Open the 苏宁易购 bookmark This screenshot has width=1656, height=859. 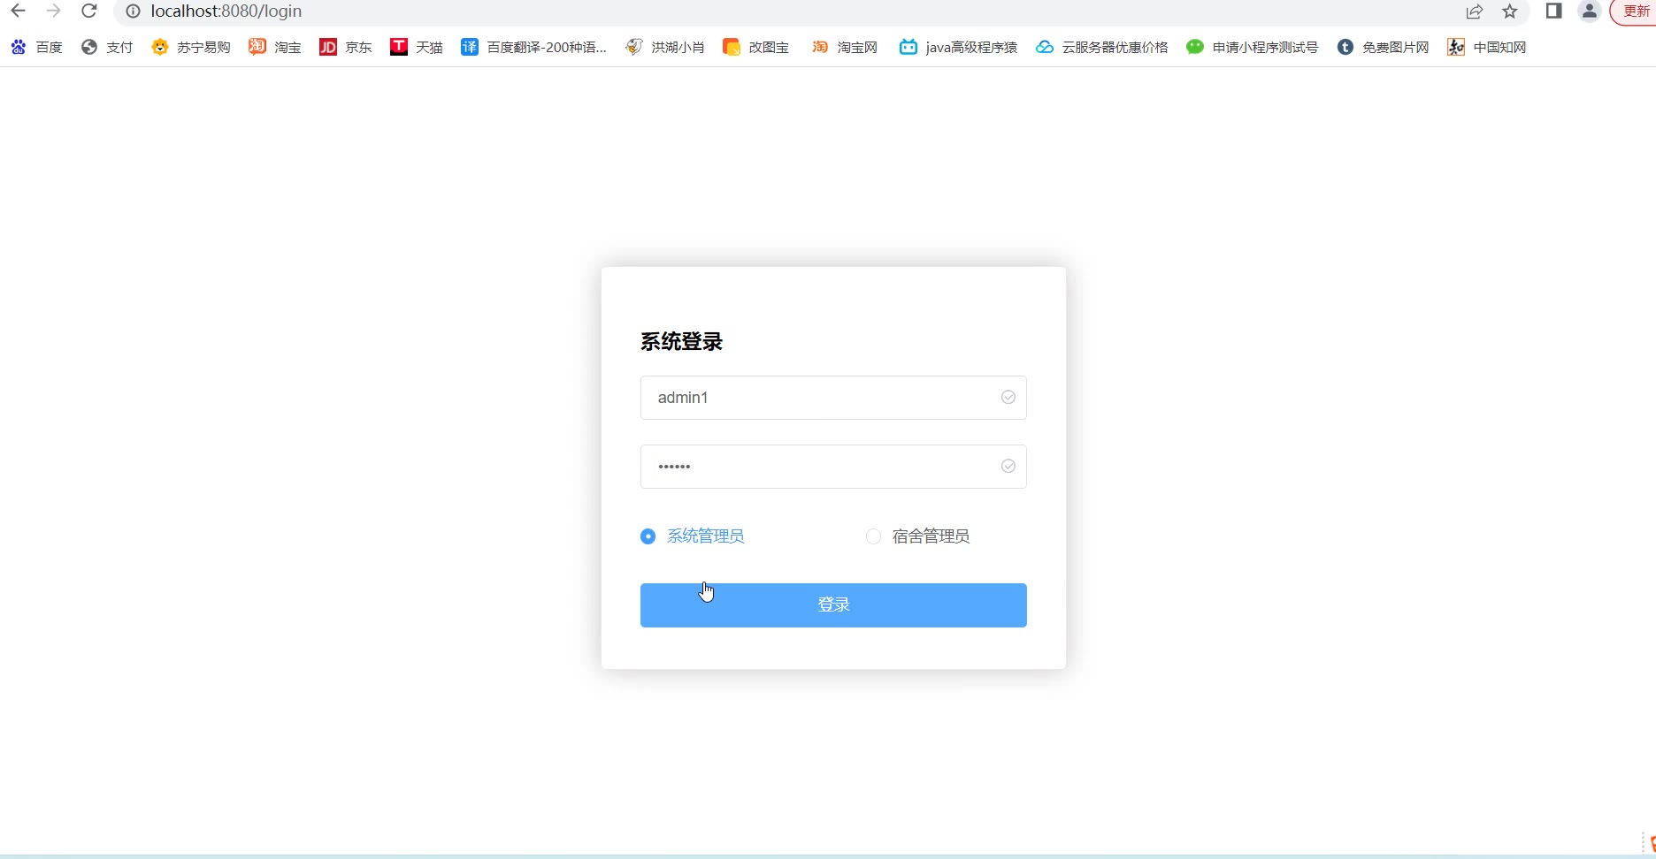pos(191,47)
